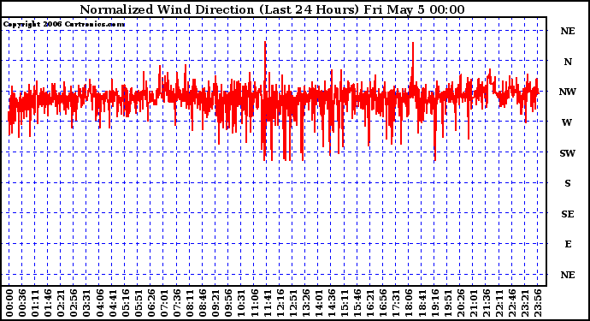The height and width of the screenshot is (321, 590).
Task: Click the time label '12:16'
Action: [x=280, y=303]
